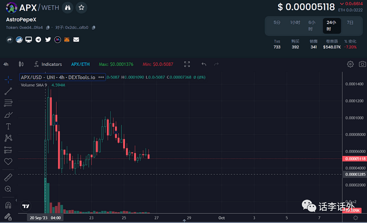Select the ruler measure tool
This screenshot has width=367, height=223.
(8, 178)
